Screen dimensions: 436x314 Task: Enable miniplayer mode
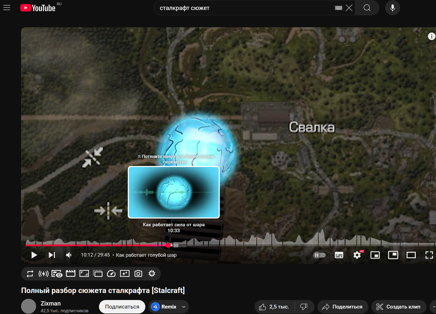[x=375, y=255]
